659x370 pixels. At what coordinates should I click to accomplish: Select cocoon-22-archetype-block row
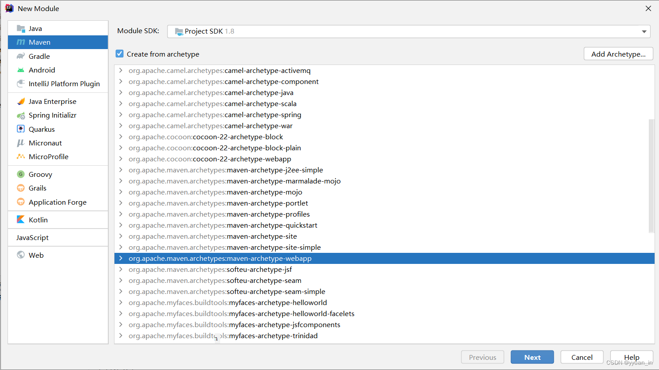tap(384, 137)
